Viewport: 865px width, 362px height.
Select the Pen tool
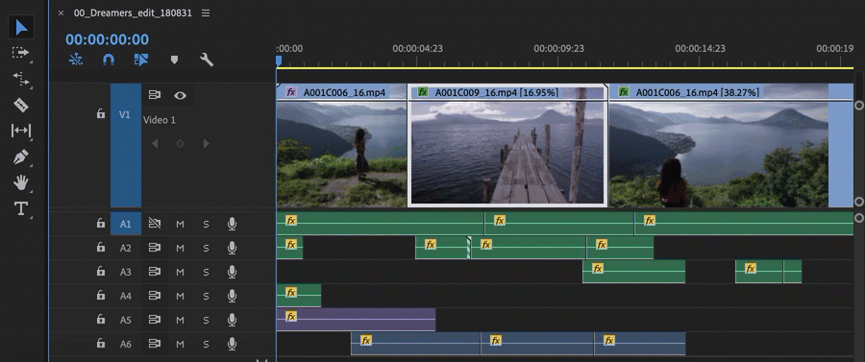point(21,157)
